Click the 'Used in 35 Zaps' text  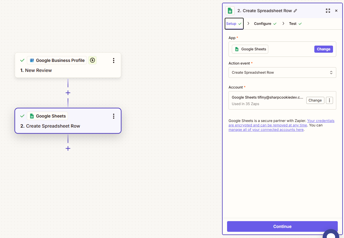(x=245, y=104)
